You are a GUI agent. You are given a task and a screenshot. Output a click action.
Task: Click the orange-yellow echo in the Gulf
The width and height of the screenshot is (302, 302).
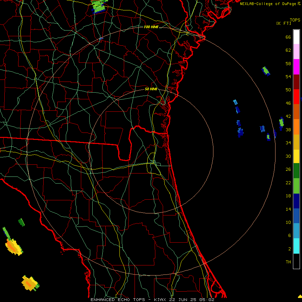tap(13, 247)
